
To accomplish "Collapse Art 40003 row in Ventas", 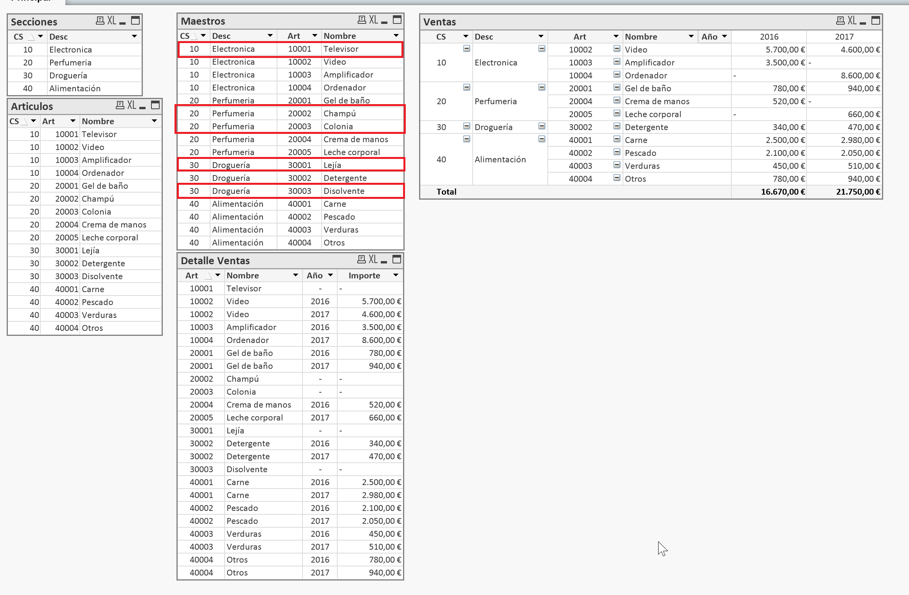I will (617, 165).
